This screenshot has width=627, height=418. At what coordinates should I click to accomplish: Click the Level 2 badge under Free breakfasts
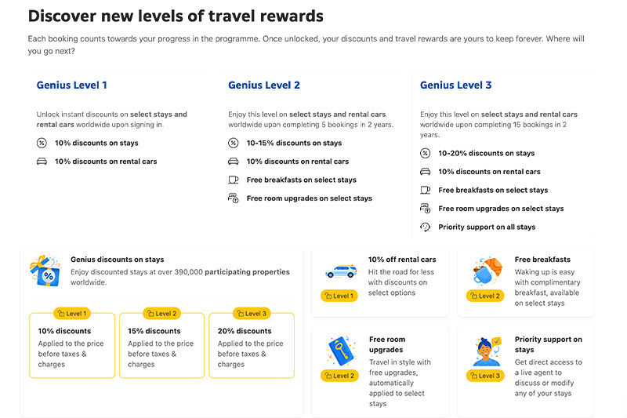(486, 296)
